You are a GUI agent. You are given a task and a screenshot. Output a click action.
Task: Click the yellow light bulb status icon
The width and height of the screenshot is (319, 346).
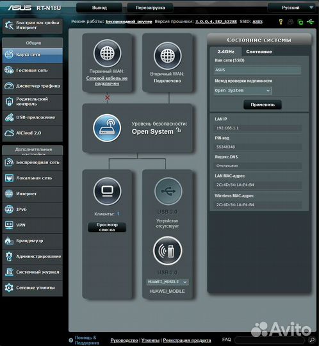tap(281, 22)
